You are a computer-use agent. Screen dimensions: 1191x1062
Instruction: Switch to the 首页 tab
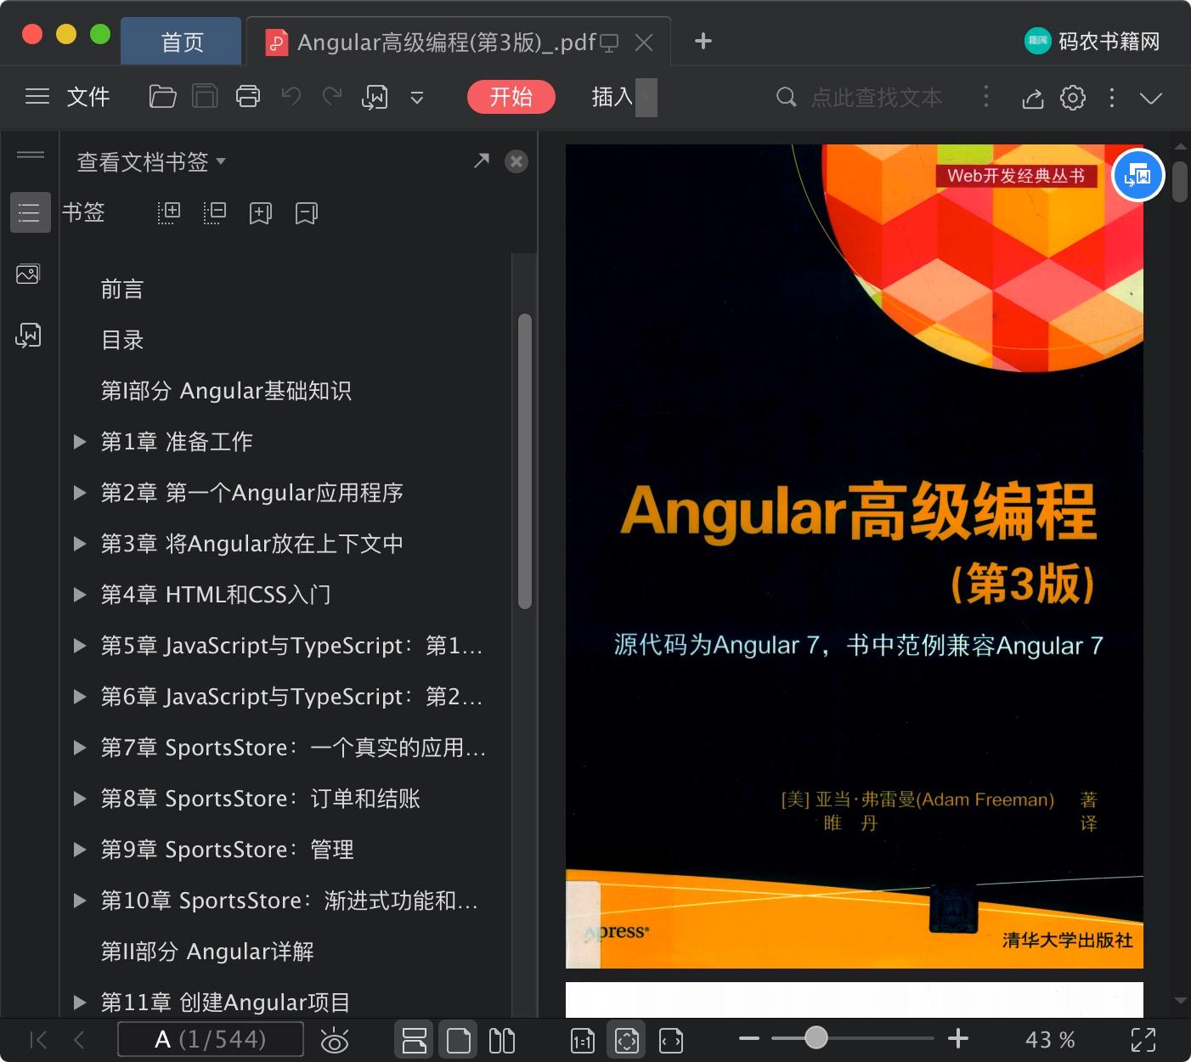click(182, 42)
